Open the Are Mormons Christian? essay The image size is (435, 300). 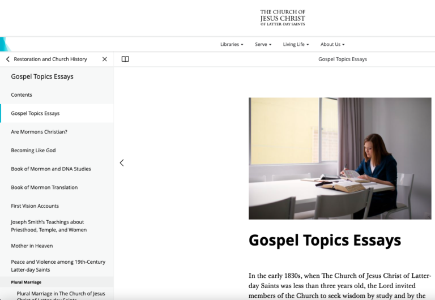39,132
